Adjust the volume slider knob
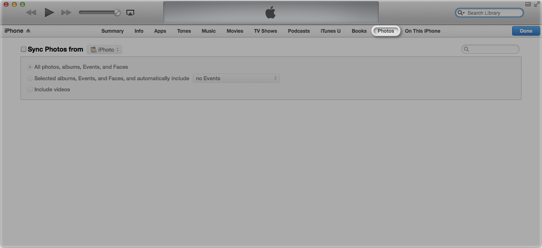Screen dimensions: 542x248 117,13
